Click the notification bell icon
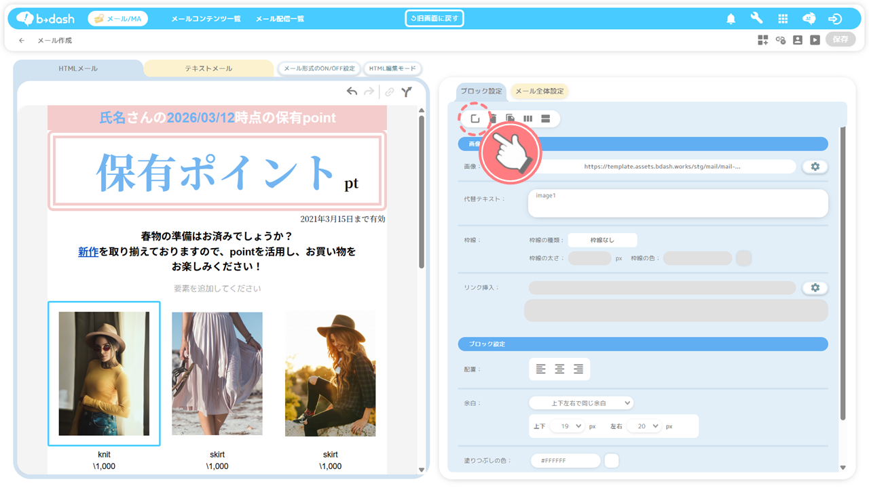 (731, 19)
